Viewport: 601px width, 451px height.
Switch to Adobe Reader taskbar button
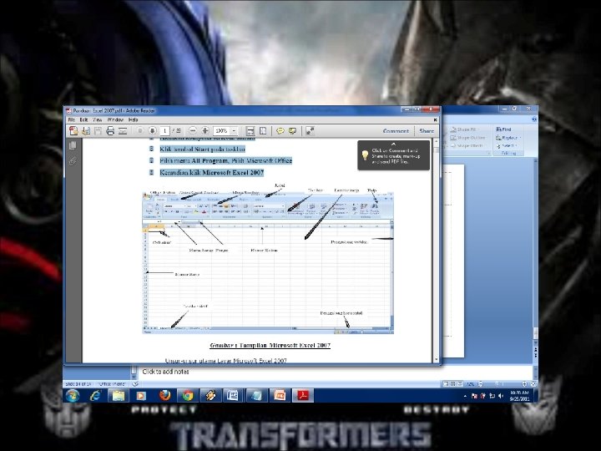click(303, 395)
